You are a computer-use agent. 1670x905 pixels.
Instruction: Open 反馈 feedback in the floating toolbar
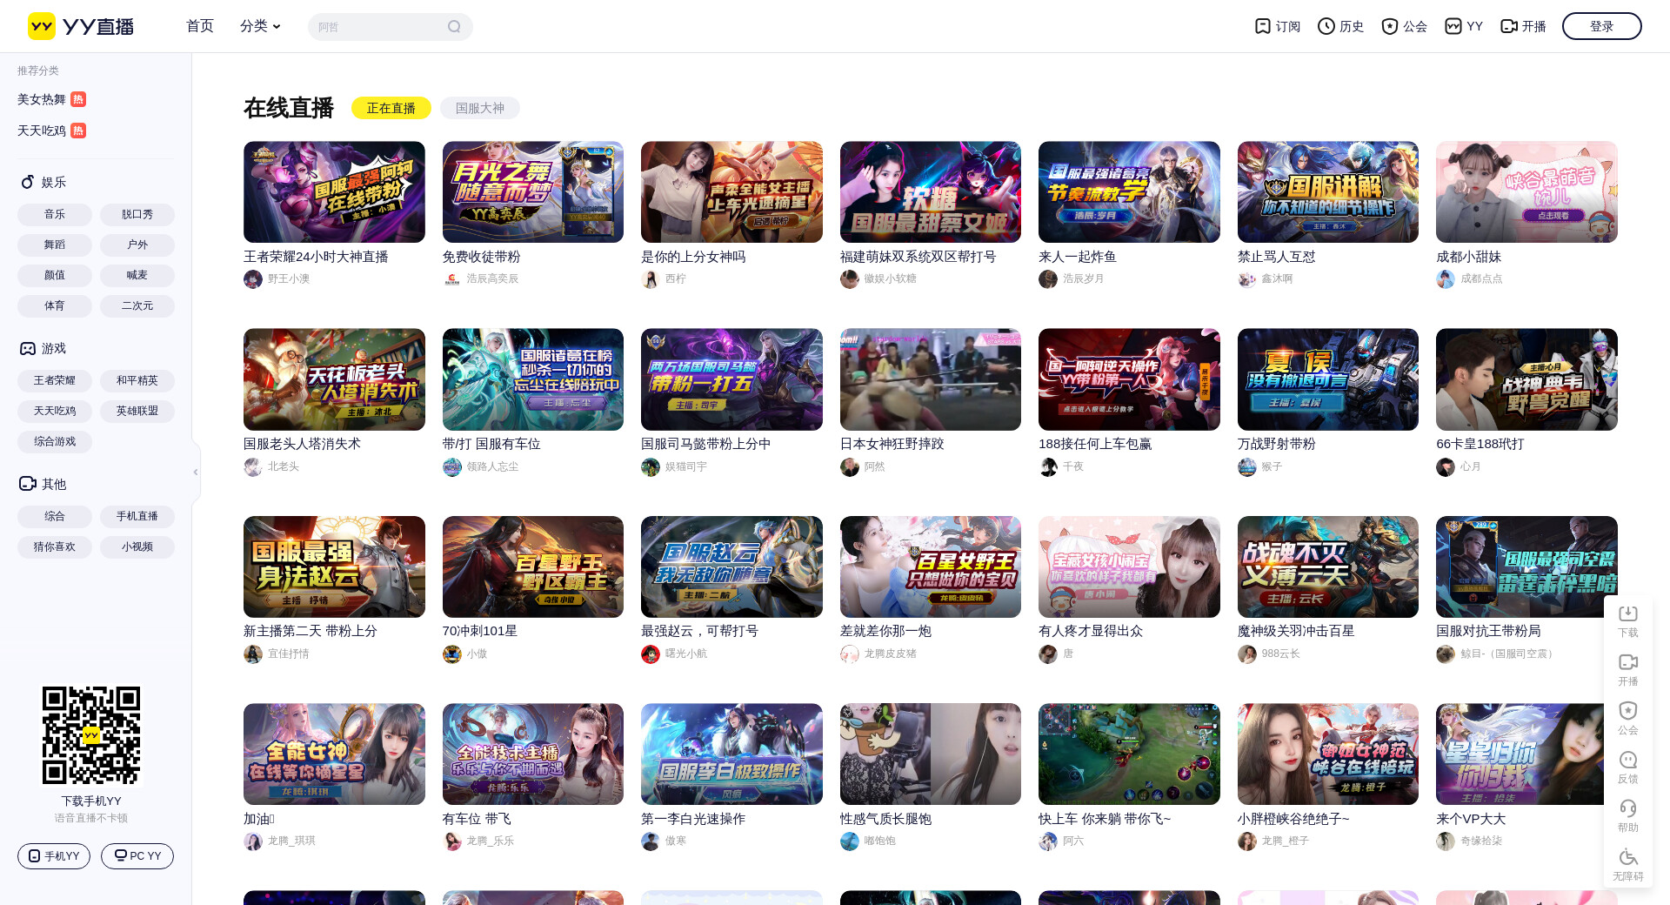pos(1628,768)
